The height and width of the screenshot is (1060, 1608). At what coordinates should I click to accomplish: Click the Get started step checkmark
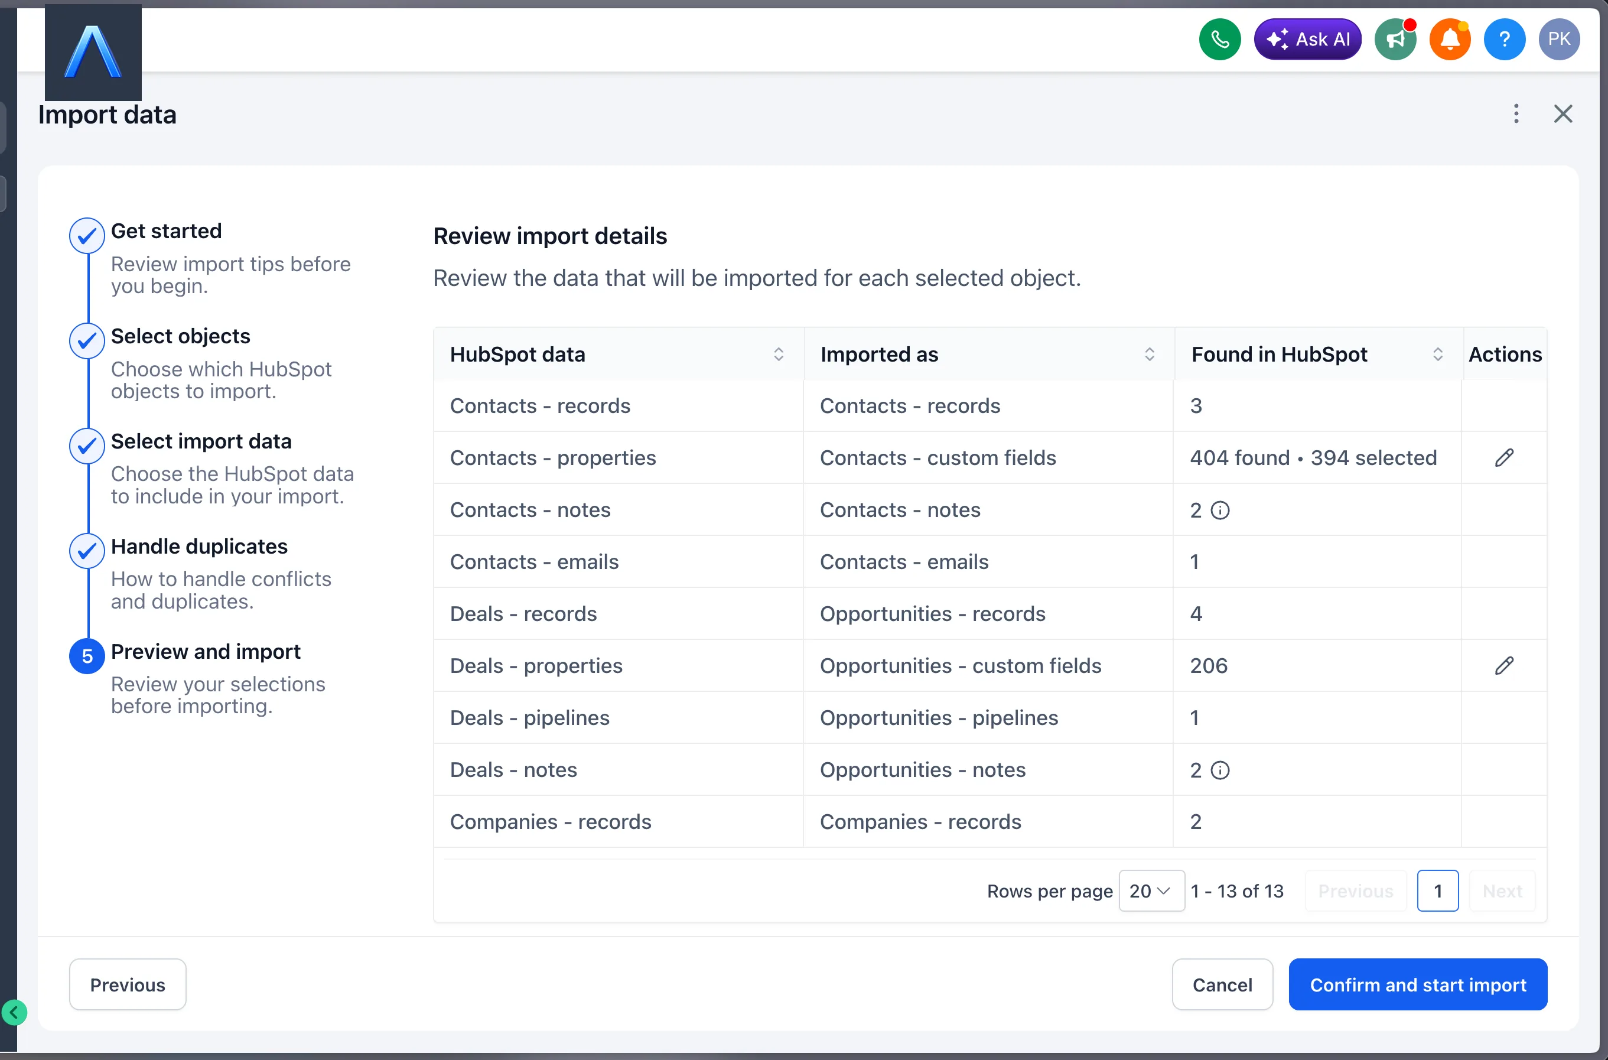pos(87,235)
